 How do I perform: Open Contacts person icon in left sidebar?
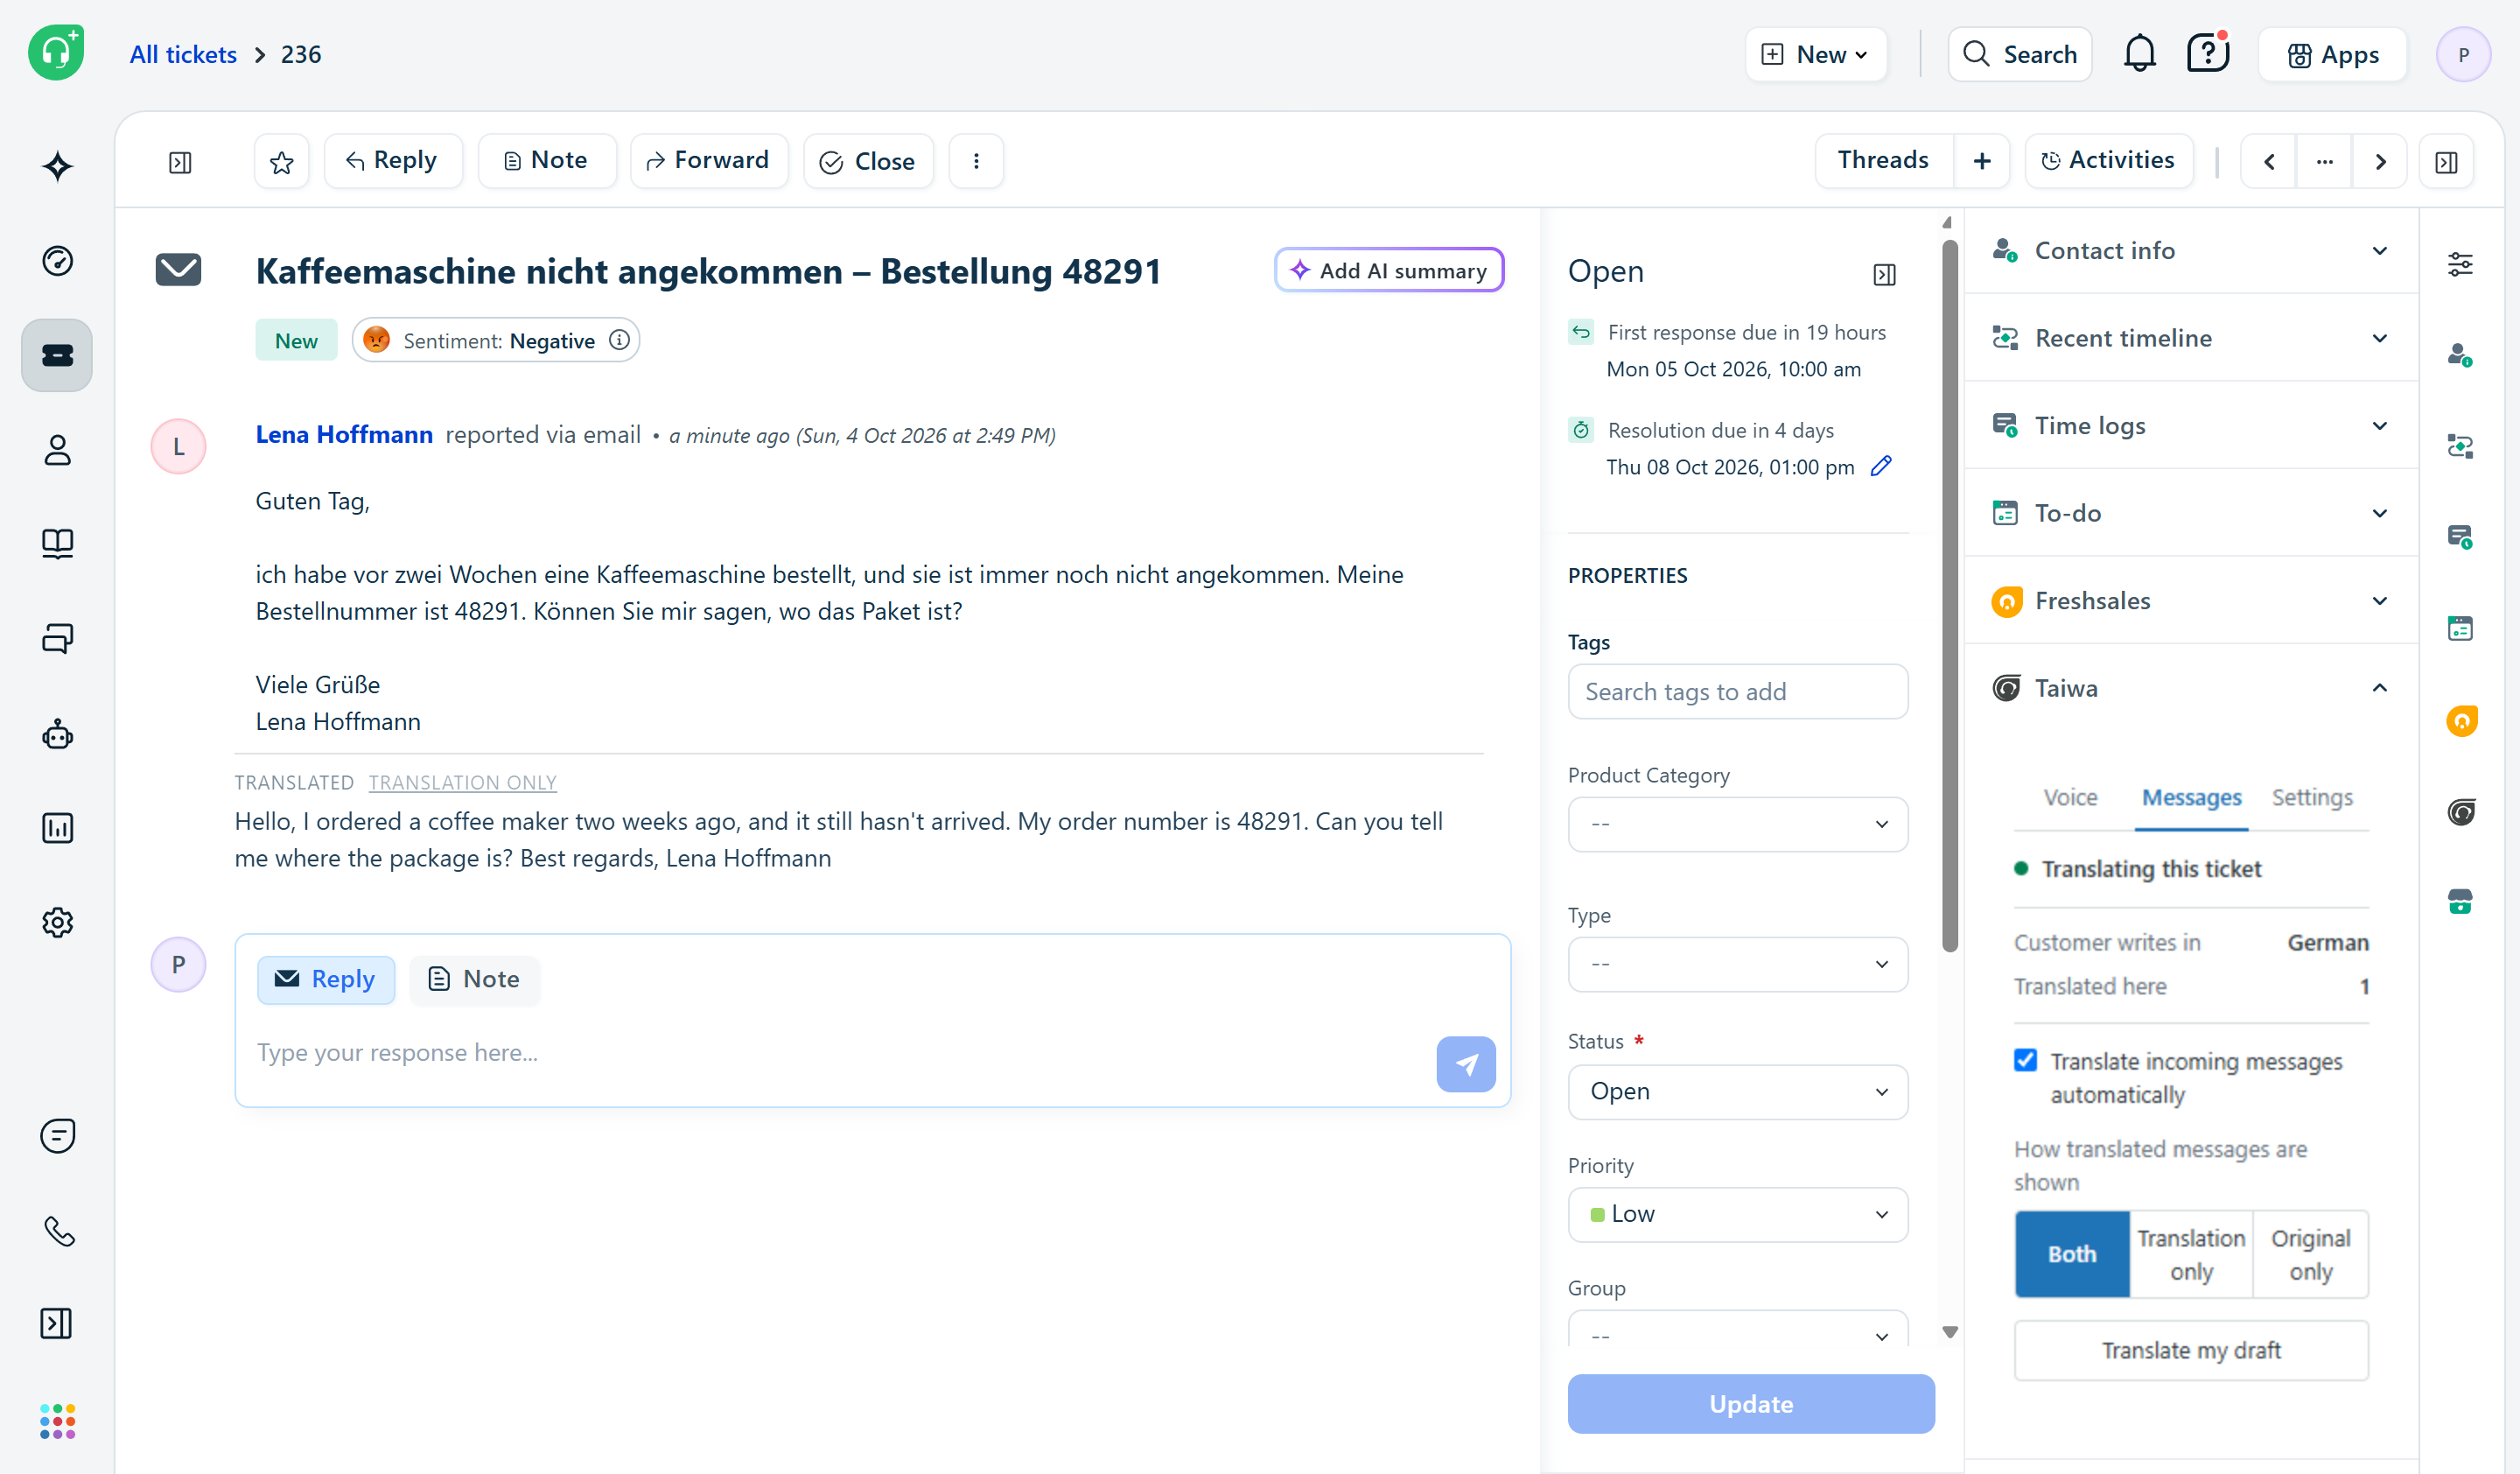click(x=57, y=450)
